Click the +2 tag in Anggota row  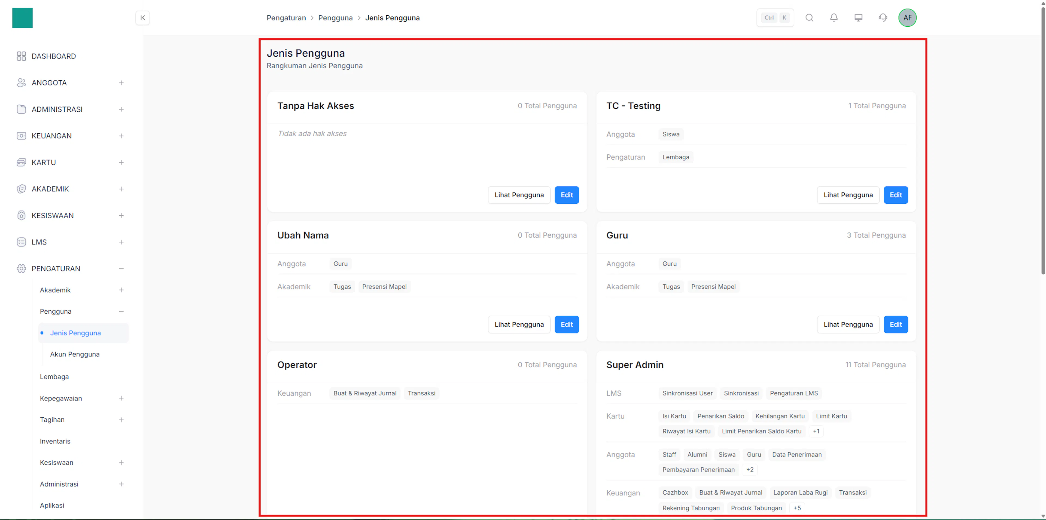coord(750,470)
